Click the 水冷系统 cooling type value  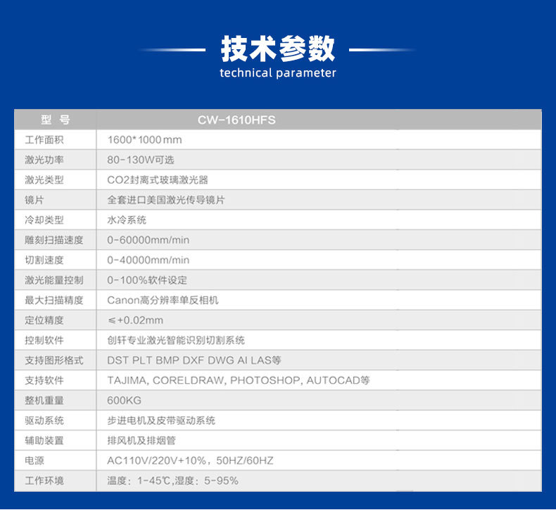127,220
